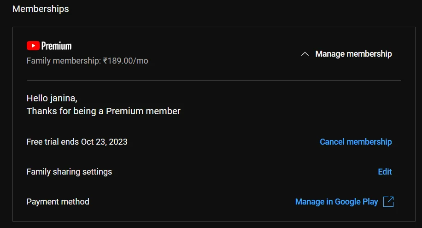Screen dimensions: 422x228
Task: Open Manage in Google Play link
Action: point(336,202)
